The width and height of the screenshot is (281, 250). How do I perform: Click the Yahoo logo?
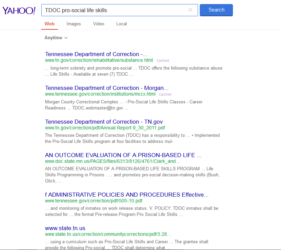(19, 10)
